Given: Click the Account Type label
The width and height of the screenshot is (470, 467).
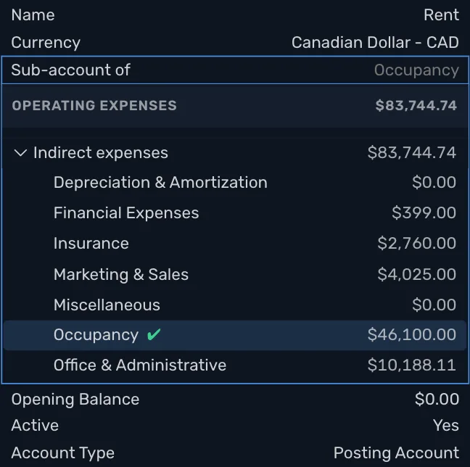Looking at the screenshot, I should pyautogui.click(x=63, y=453).
